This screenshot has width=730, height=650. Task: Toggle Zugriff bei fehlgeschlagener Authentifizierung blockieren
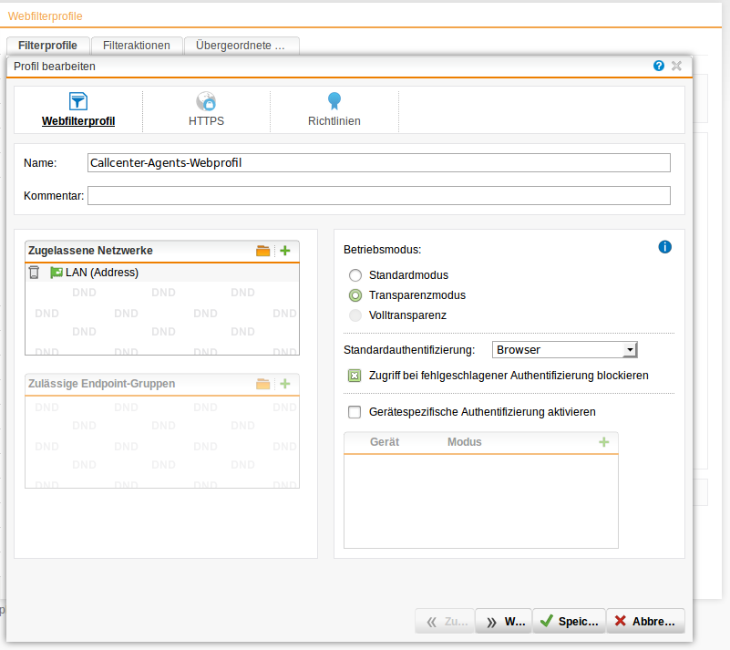point(355,375)
